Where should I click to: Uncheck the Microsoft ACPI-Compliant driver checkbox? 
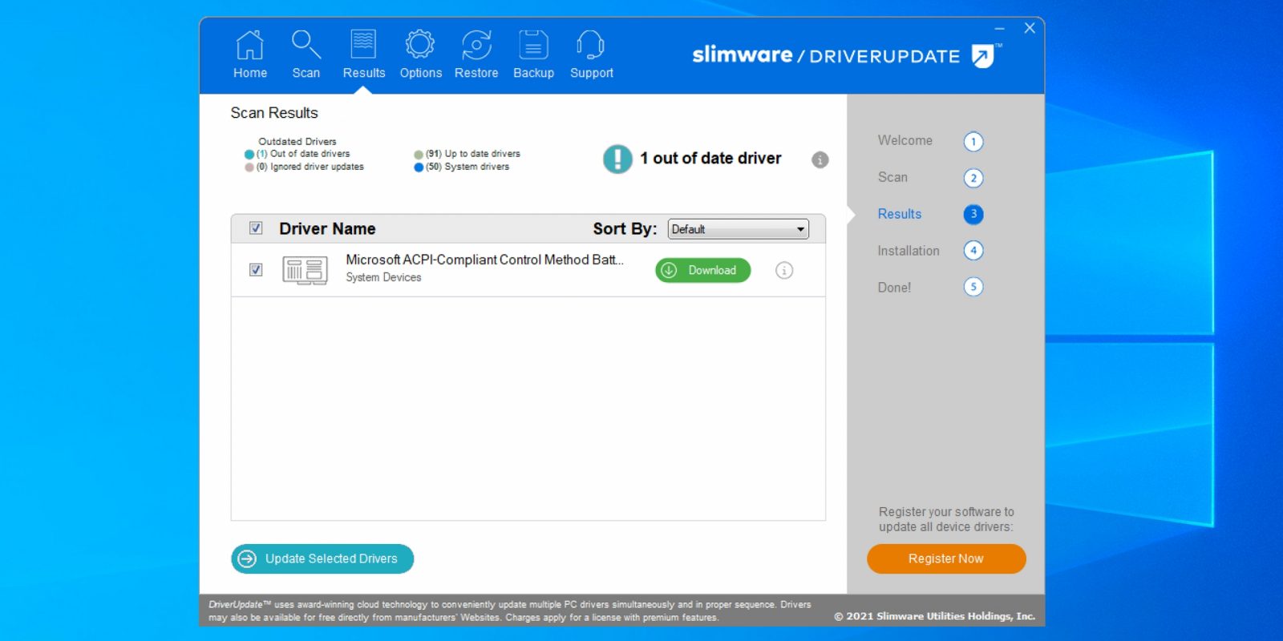point(256,270)
